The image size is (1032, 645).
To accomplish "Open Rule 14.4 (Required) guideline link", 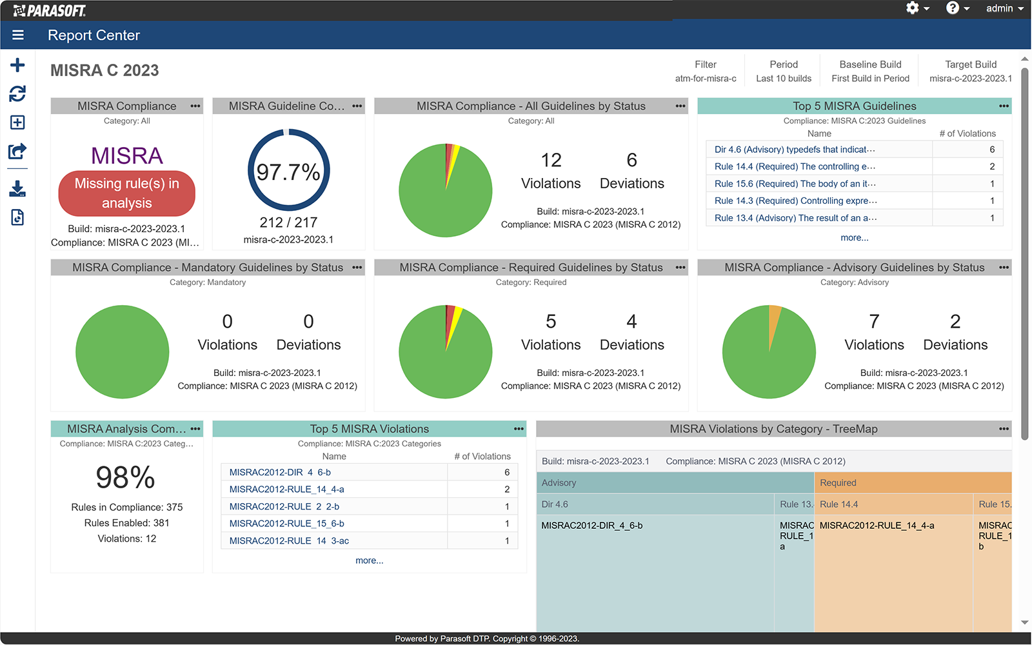I will (795, 166).
